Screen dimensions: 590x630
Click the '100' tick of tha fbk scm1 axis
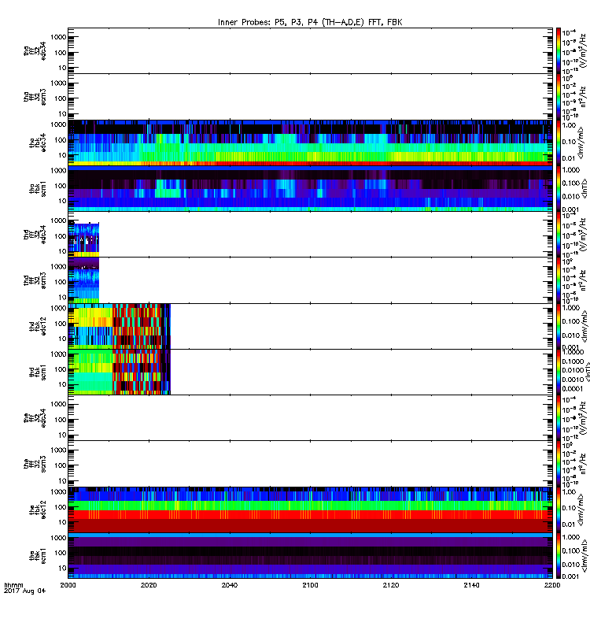tap(61, 186)
